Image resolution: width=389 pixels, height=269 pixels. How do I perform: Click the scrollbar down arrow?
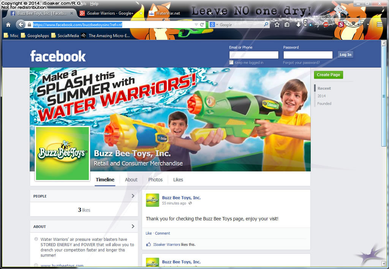[x=384, y=264]
